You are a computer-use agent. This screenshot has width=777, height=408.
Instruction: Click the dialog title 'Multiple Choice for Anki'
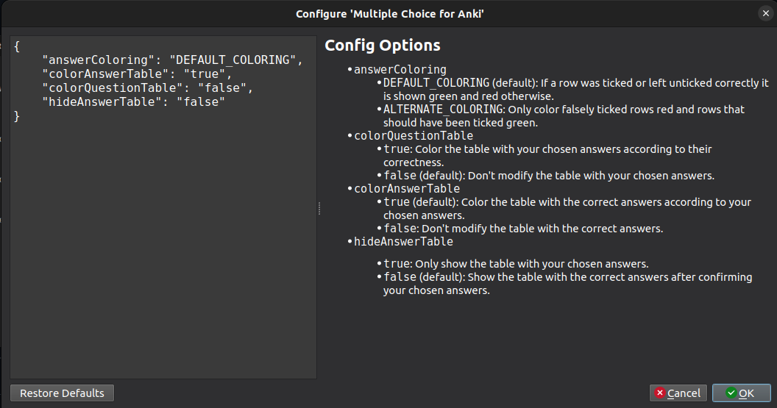click(389, 14)
